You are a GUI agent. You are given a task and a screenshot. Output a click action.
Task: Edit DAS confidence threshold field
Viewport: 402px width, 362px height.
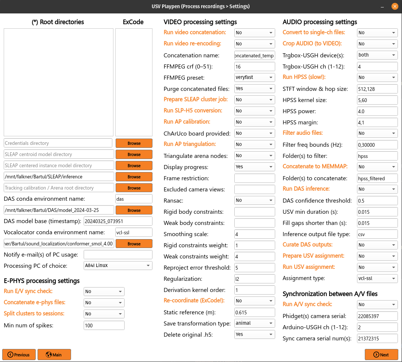[x=377, y=200]
